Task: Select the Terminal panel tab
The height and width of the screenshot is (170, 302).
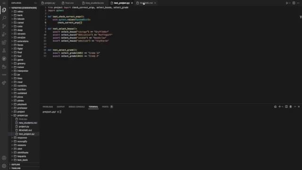Action: (x=93, y=107)
